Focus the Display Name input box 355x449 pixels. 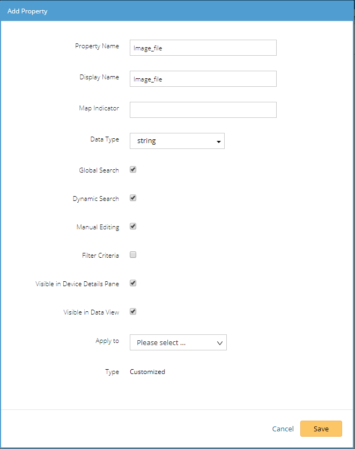click(x=203, y=79)
